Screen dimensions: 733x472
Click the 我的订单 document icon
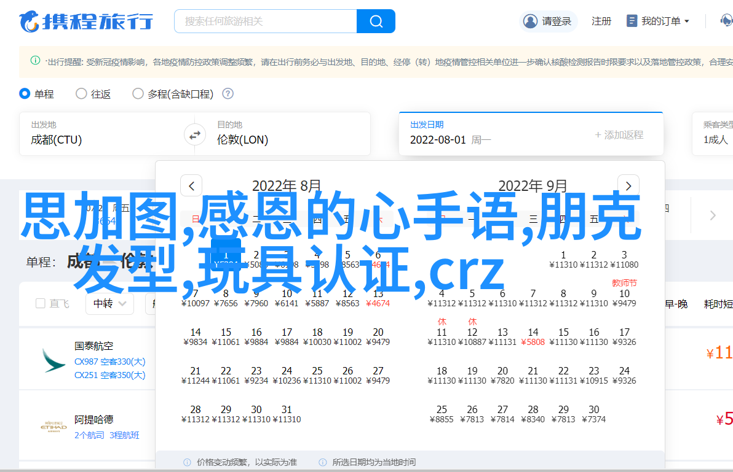point(632,21)
